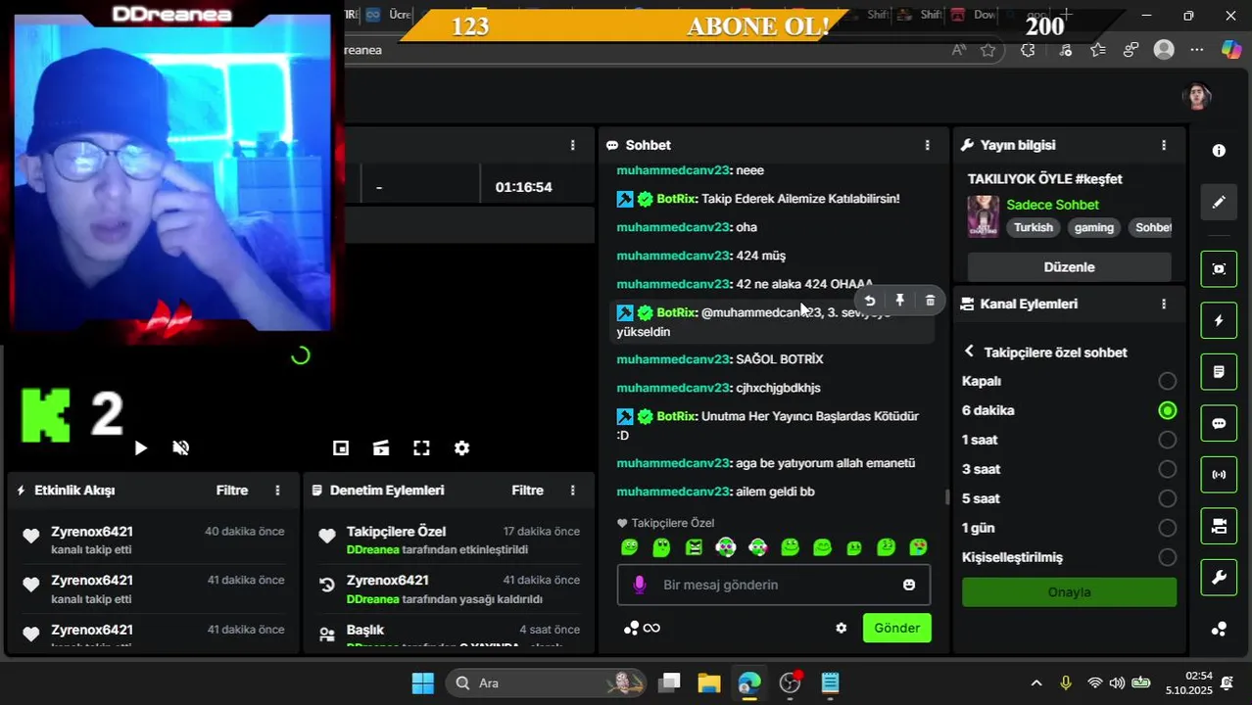This screenshot has width=1252, height=705.
Task: Open the wrench tools sidebar icon
Action: [1219, 578]
